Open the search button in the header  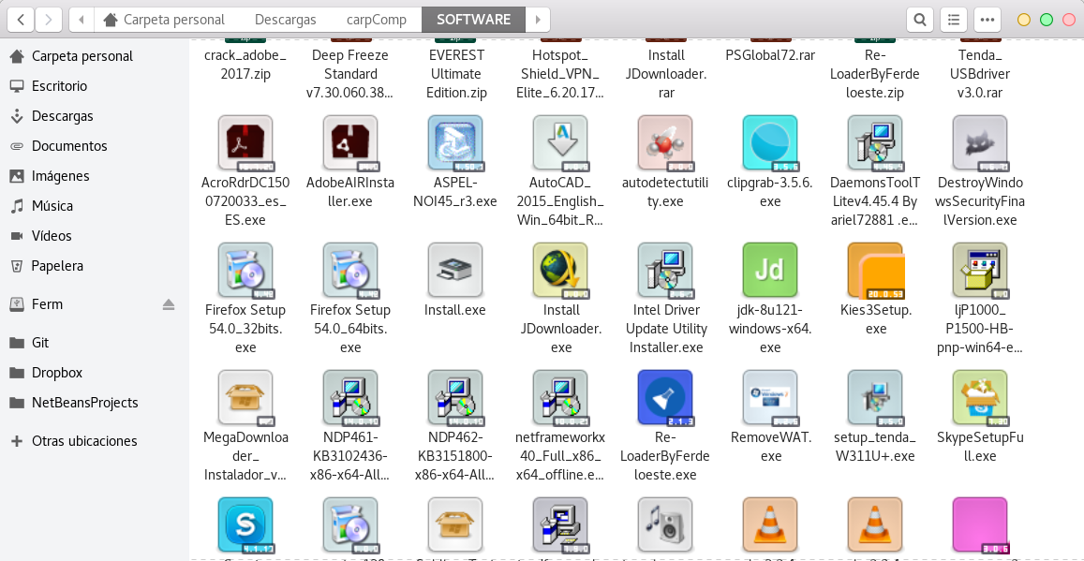point(919,20)
